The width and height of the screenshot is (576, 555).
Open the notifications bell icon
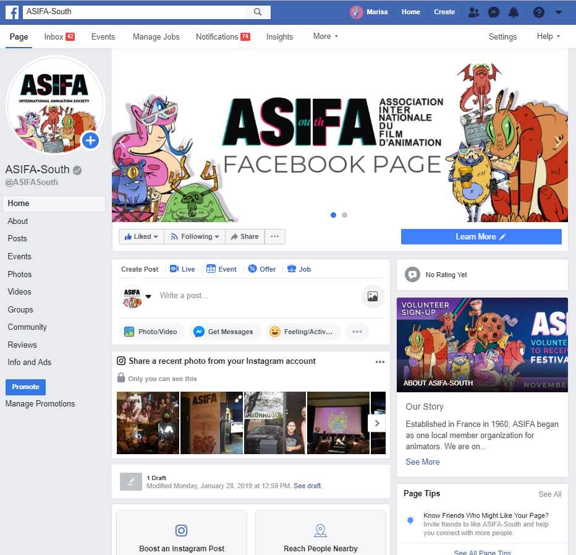click(513, 12)
